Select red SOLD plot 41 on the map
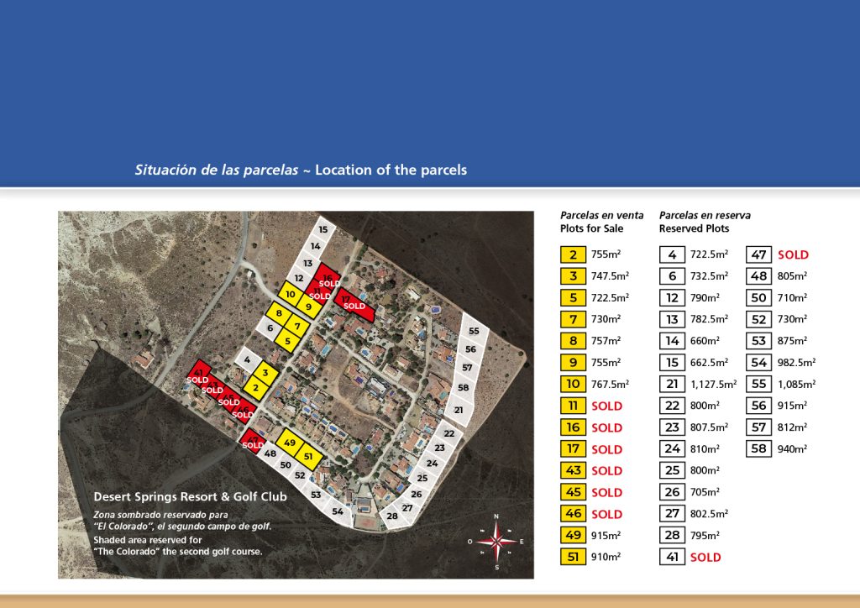 pyautogui.click(x=198, y=374)
